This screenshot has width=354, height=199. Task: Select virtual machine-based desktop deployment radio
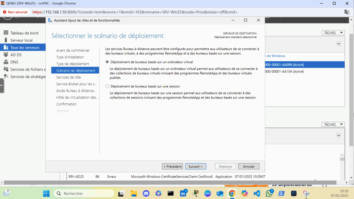pos(107,62)
